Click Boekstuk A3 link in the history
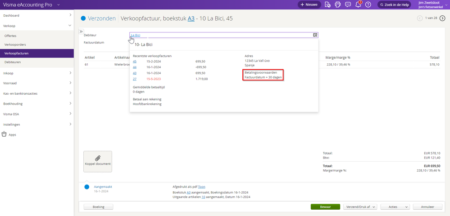This screenshot has width=450, height=216. (x=189, y=192)
